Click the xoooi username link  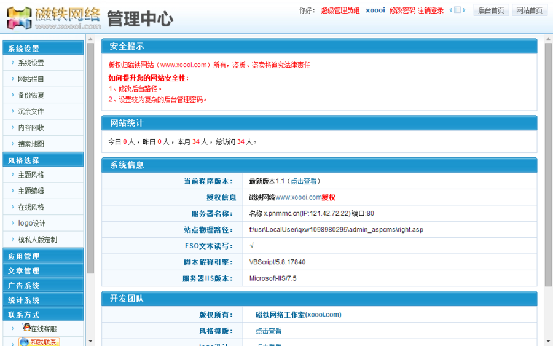[x=375, y=10]
